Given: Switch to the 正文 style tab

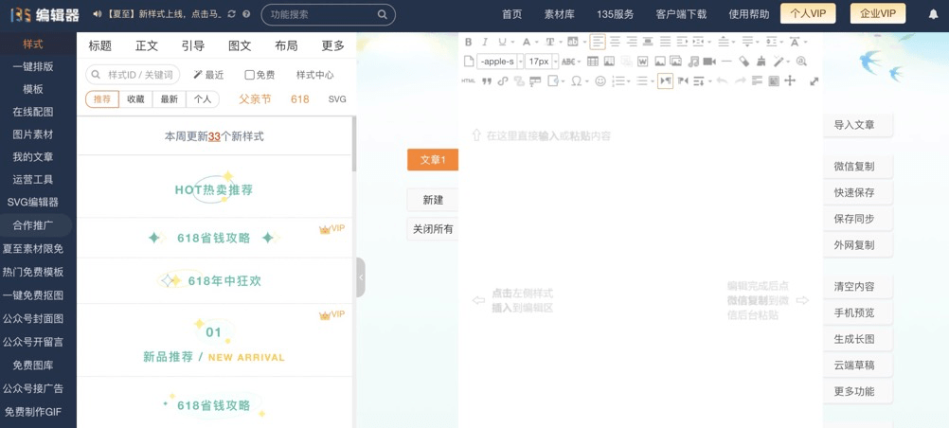Looking at the screenshot, I should [147, 45].
